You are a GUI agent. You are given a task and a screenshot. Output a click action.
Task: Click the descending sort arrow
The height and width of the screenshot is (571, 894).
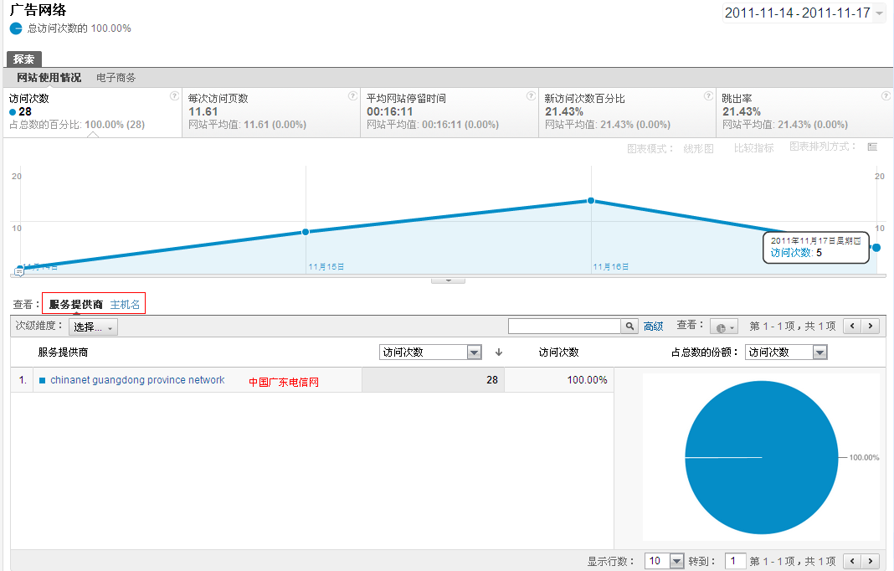click(499, 352)
